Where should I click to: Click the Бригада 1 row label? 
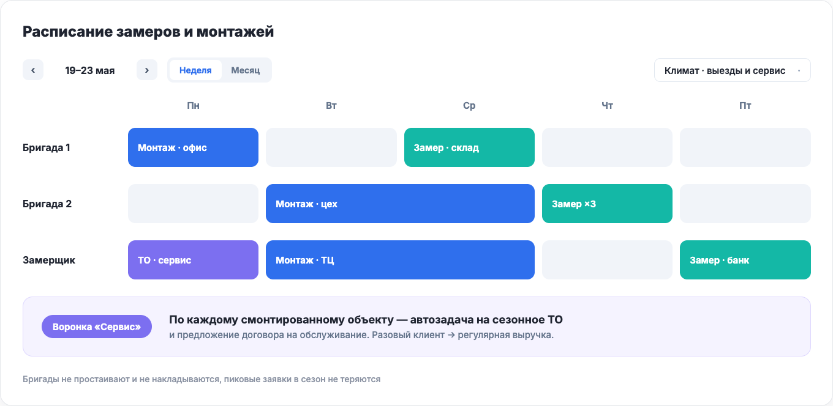click(47, 147)
